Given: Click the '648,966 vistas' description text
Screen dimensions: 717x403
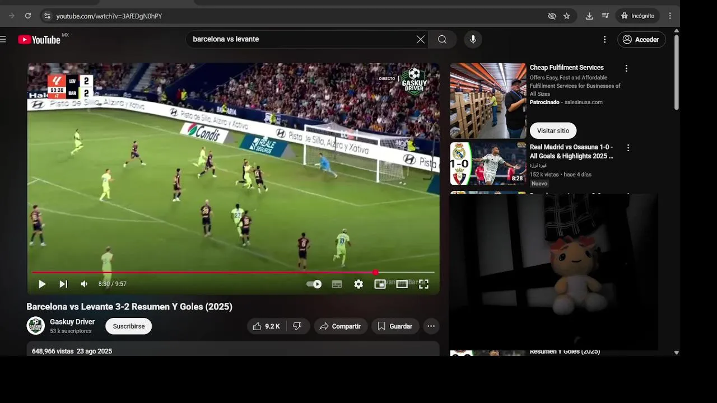Looking at the screenshot, I should coord(53,352).
